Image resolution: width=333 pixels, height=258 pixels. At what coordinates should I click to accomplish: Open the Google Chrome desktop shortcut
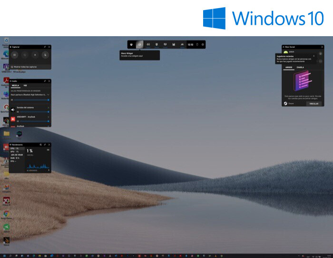6,214
